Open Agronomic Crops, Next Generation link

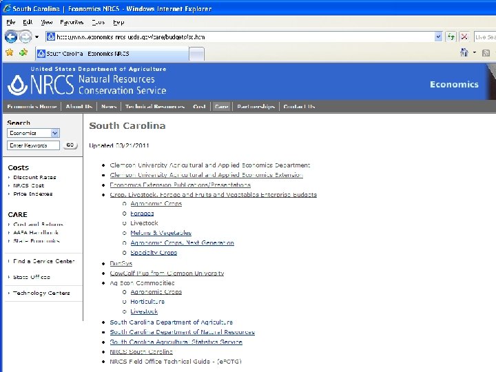[182, 242]
